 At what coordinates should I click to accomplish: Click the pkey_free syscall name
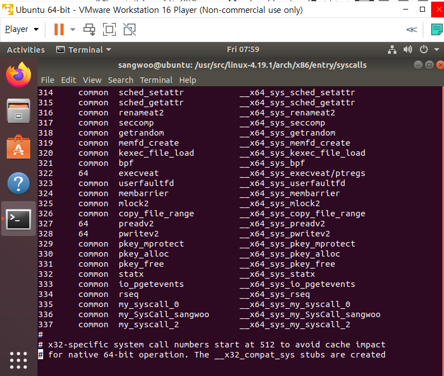click(x=141, y=264)
